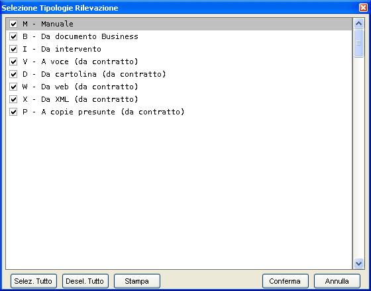The image size is (371, 291).
Task: Click the Desel. Tutto button
Action: [85, 281]
